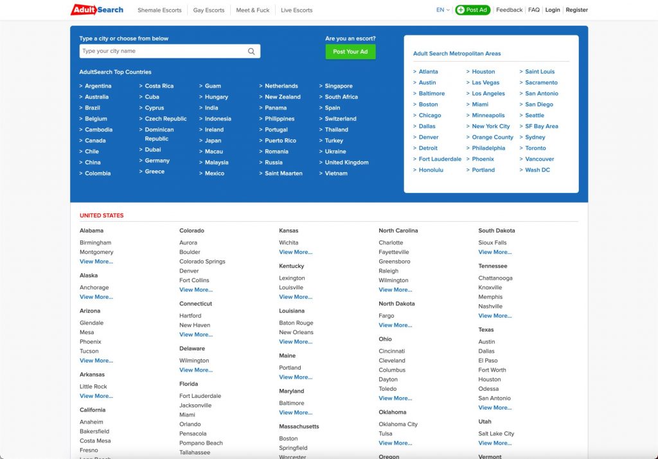The image size is (658, 459).
Task: Expand View More under Ohio
Action: click(395, 398)
